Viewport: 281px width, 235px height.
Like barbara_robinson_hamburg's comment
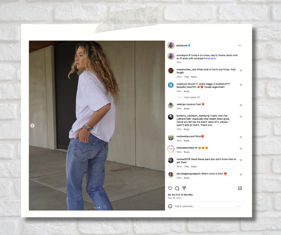(x=241, y=117)
